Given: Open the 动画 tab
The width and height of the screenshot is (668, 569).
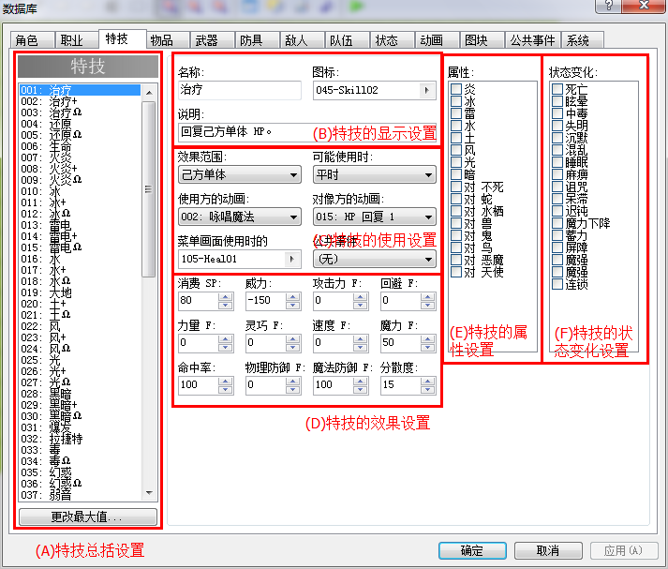Looking at the screenshot, I should pyautogui.click(x=438, y=40).
